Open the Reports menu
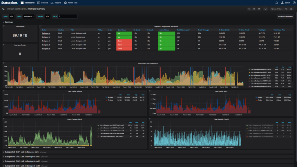297x167 pixels. [x=56, y=3]
